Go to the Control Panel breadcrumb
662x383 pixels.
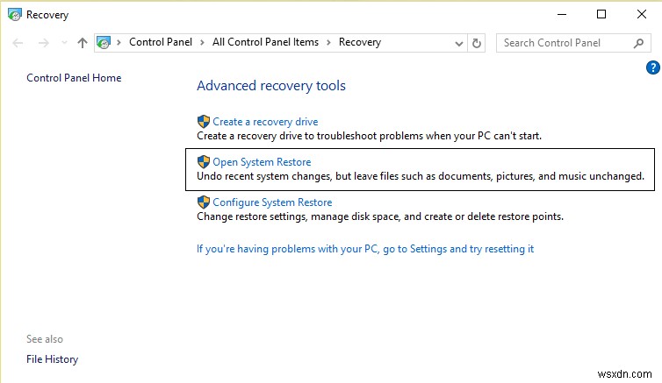162,42
